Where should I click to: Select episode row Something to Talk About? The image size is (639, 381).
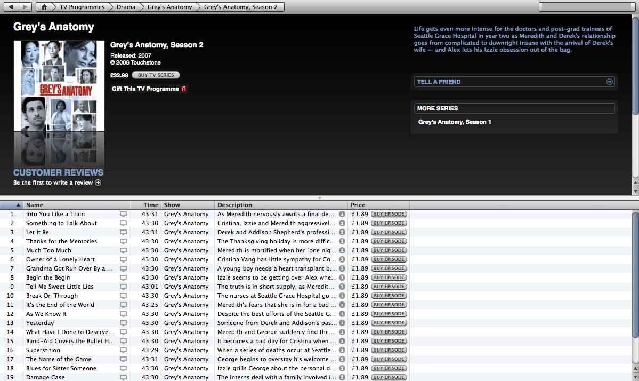316,223
